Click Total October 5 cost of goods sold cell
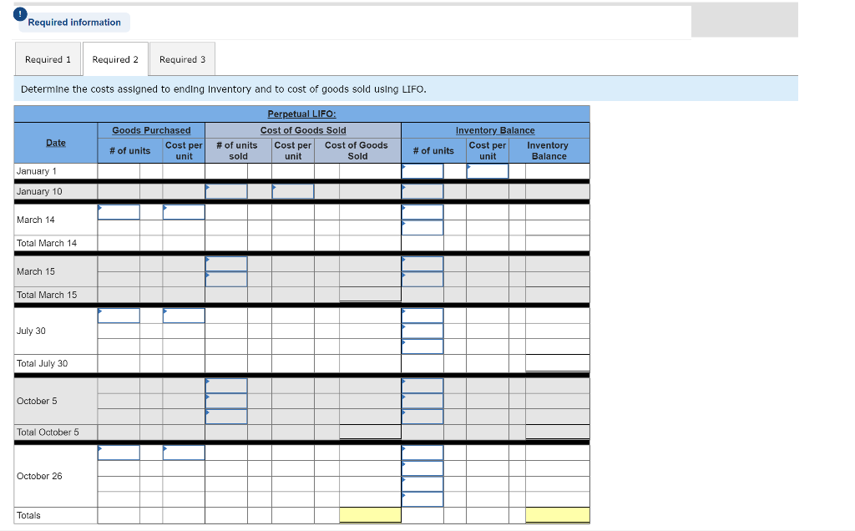 pos(370,432)
